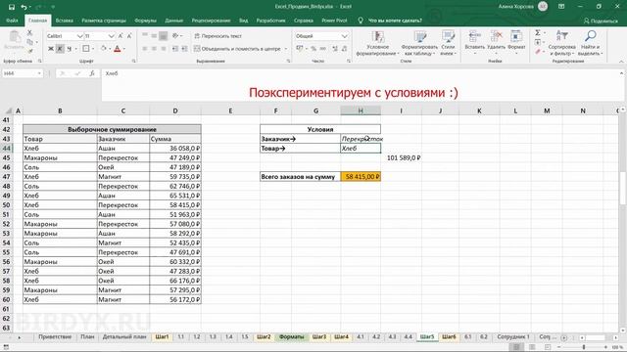Toggle the align text right button
This screenshot has height=352, width=627.
tap(164, 49)
